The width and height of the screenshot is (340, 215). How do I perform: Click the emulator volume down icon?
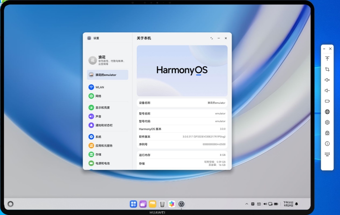(327, 90)
